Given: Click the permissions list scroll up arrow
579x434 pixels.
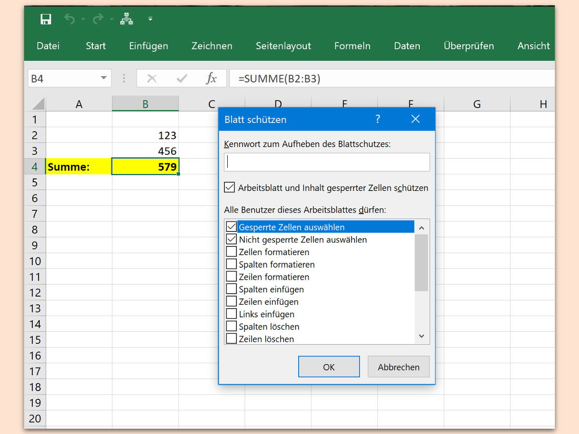Looking at the screenshot, I should (421, 228).
